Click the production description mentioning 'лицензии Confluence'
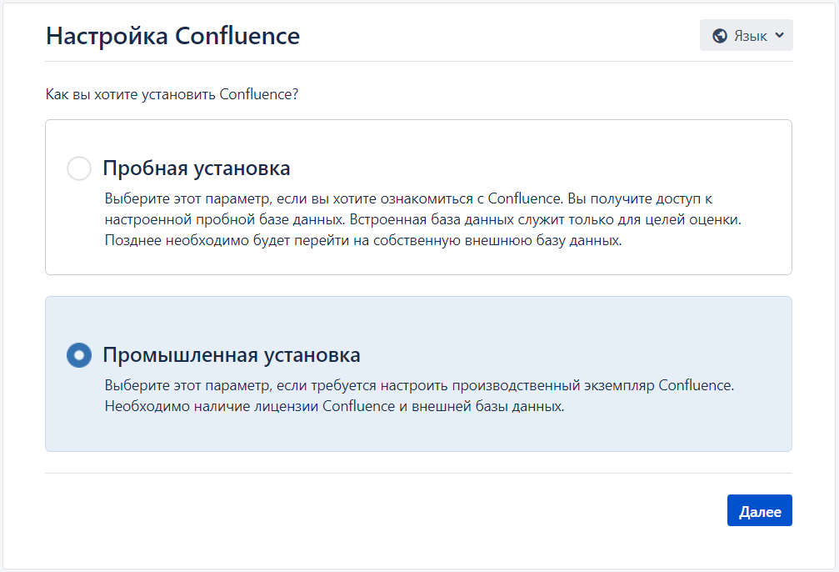 419,396
